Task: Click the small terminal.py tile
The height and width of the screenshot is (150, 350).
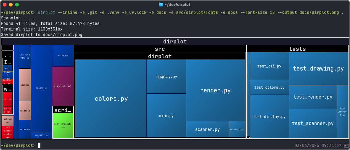Action: [237, 129]
